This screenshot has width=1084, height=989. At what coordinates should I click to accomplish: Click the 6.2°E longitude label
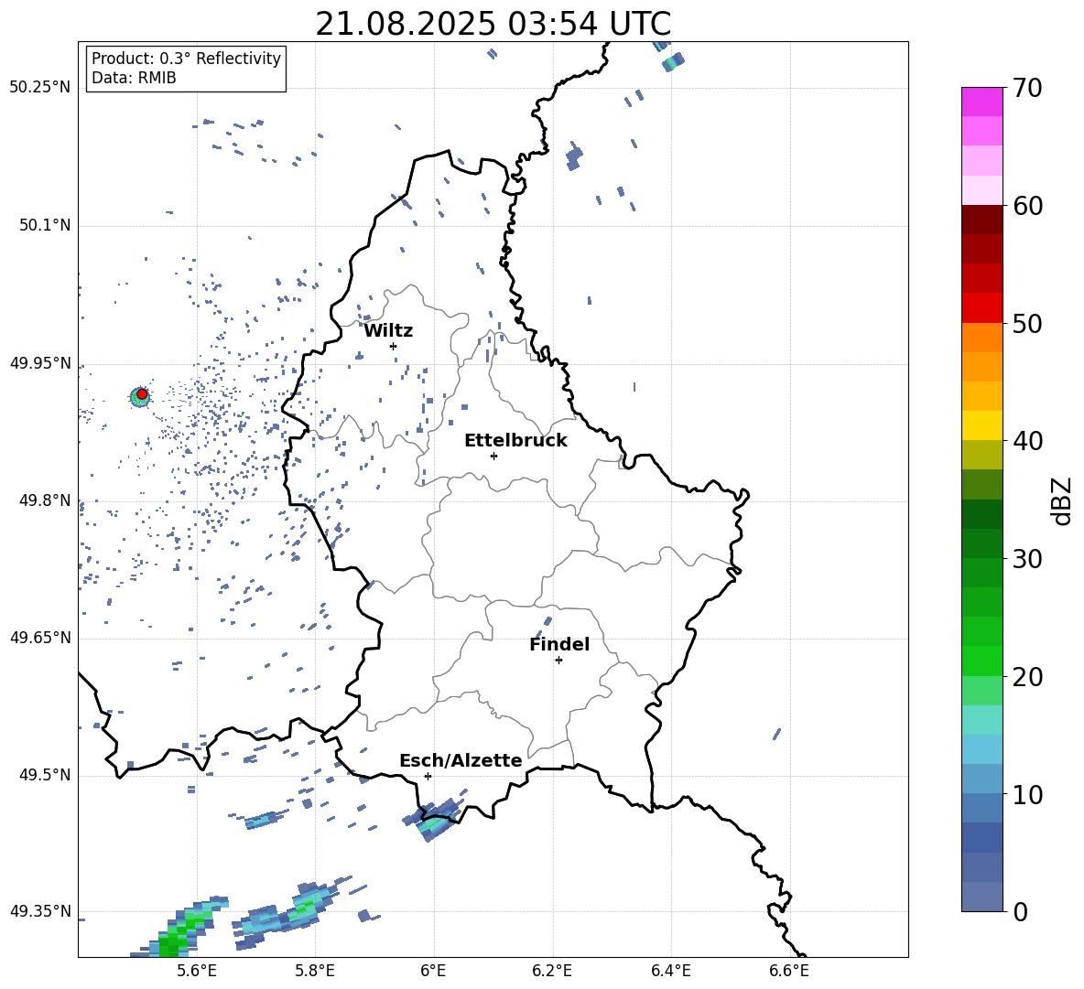pos(552,971)
